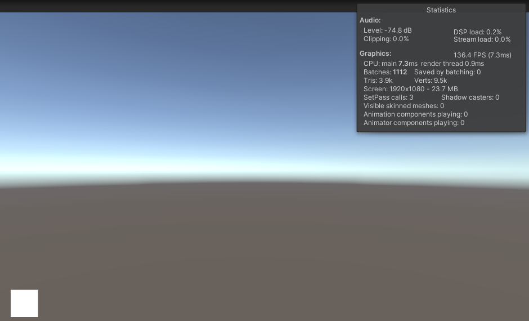The height and width of the screenshot is (321, 529).
Task: Click the Animation components playing: 0 line
Action: click(416, 114)
